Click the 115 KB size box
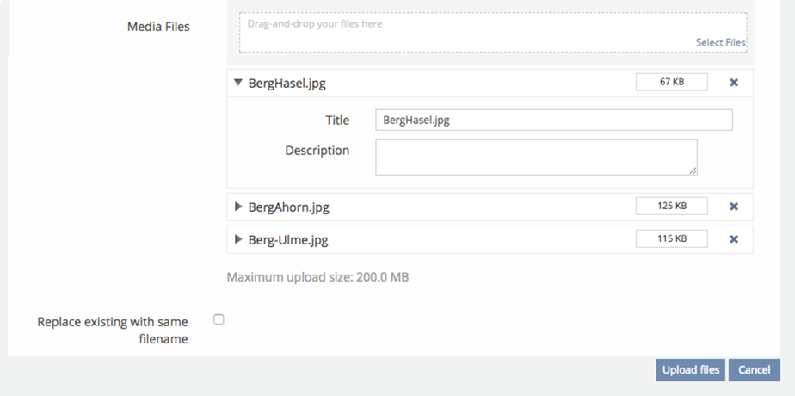Image resolution: width=795 pixels, height=396 pixels. coord(671,239)
